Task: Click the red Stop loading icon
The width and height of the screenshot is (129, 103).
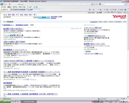Action: point(97,4)
